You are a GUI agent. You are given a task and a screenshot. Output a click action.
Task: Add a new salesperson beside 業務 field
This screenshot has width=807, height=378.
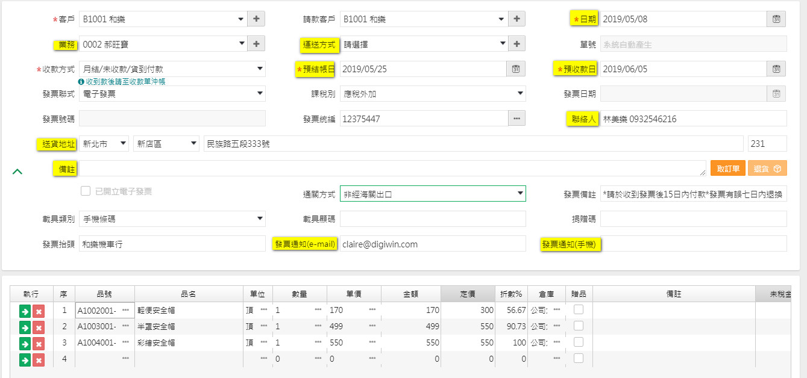[256, 43]
